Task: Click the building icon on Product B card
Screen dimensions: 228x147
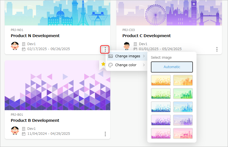Action: pos(23,129)
